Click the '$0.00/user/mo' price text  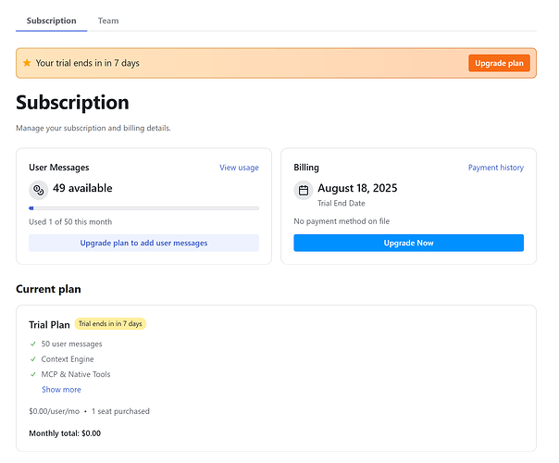[x=55, y=411]
